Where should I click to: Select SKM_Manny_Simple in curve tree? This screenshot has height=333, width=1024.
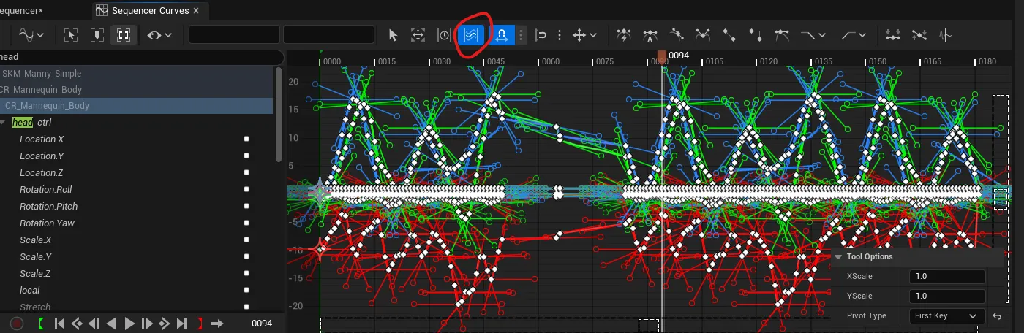[x=136, y=73]
